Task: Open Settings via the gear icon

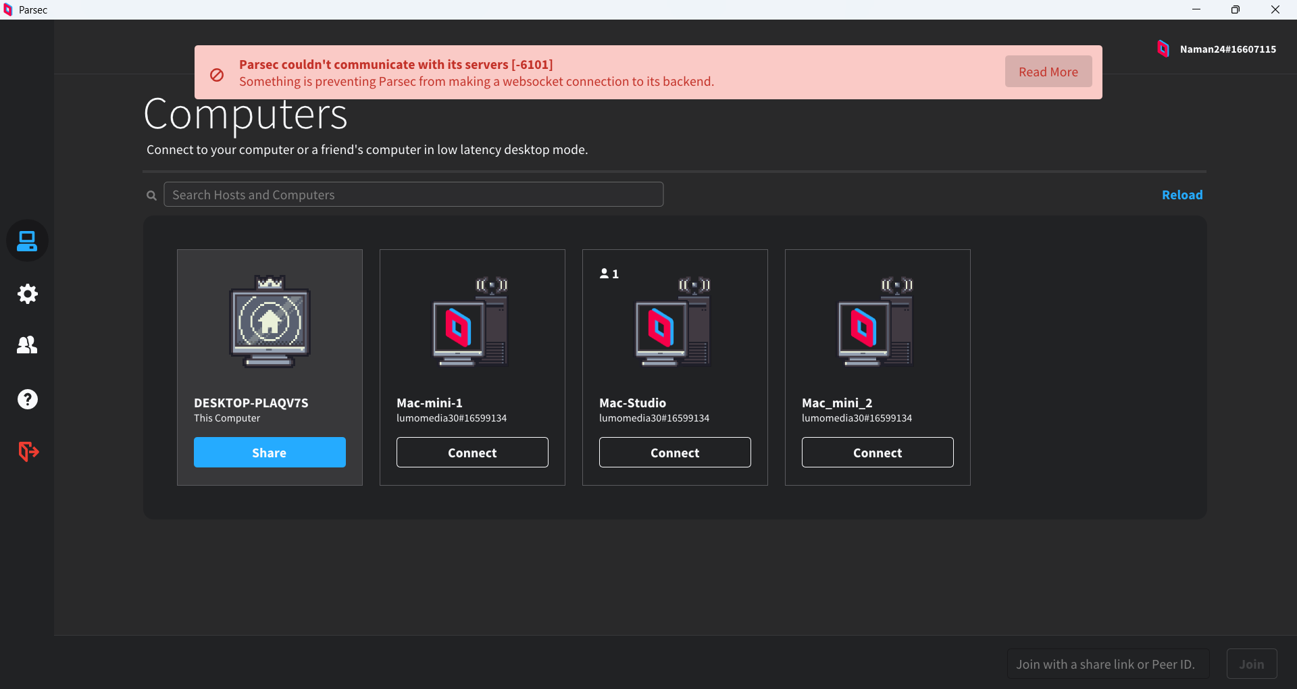Action: click(27, 294)
